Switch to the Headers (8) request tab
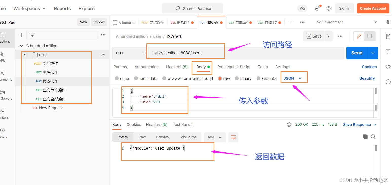The image size is (392, 185). tap(177, 67)
